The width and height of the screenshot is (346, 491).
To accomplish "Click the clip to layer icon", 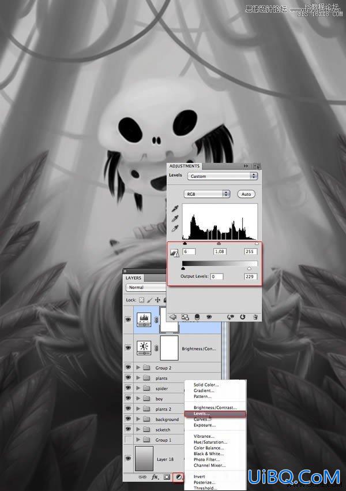I will tap(197, 317).
